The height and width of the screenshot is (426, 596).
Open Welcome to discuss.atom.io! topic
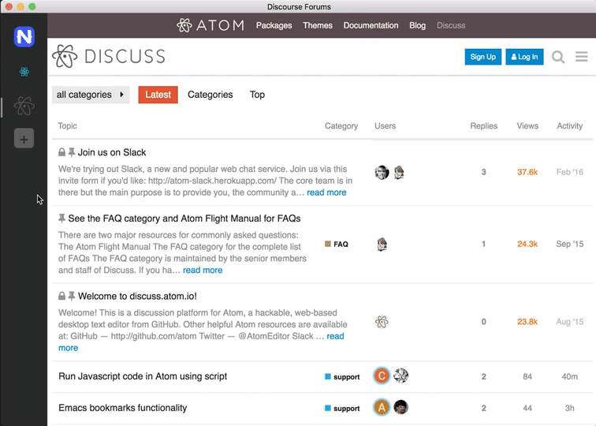[x=137, y=297]
